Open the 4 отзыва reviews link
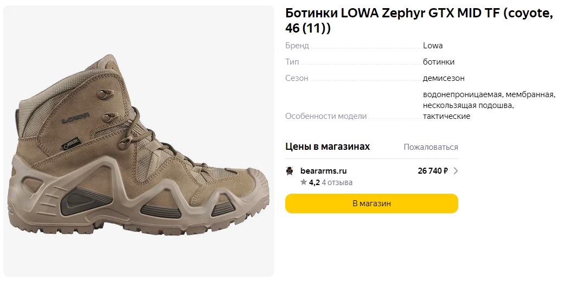The height and width of the screenshot is (286, 564). pos(337,182)
